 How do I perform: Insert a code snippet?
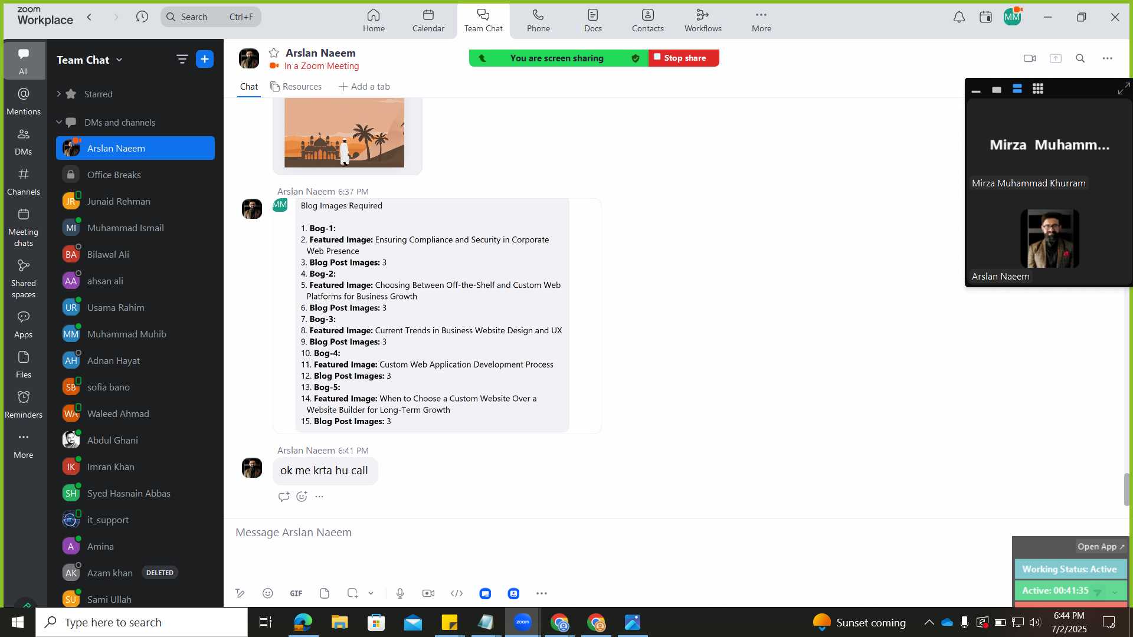tap(457, 593)
